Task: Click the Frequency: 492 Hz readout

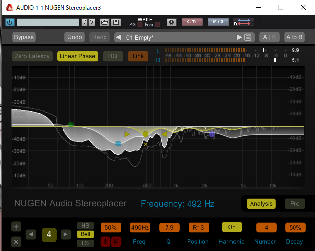Action: pos(178,204)
